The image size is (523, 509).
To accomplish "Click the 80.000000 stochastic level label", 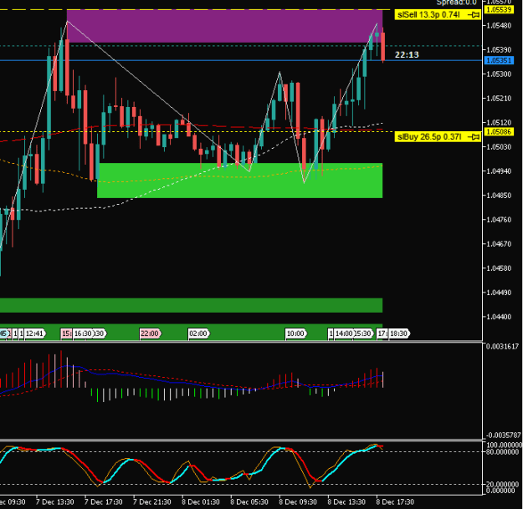I will click(x=504, y=452).
